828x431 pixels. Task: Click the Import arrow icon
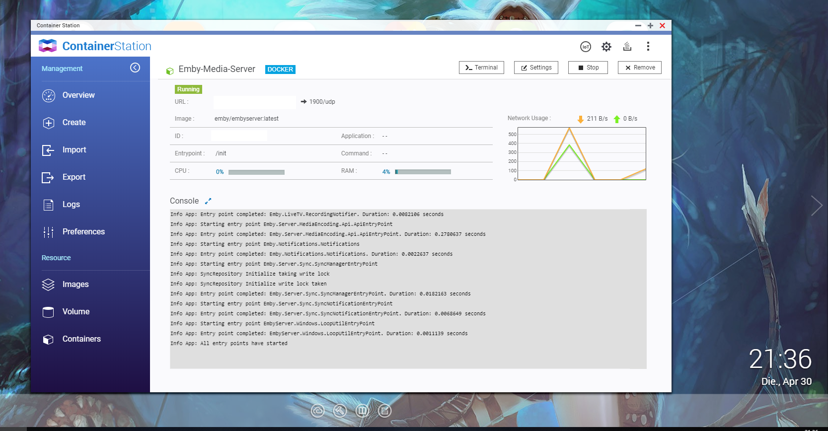(48, 150)
